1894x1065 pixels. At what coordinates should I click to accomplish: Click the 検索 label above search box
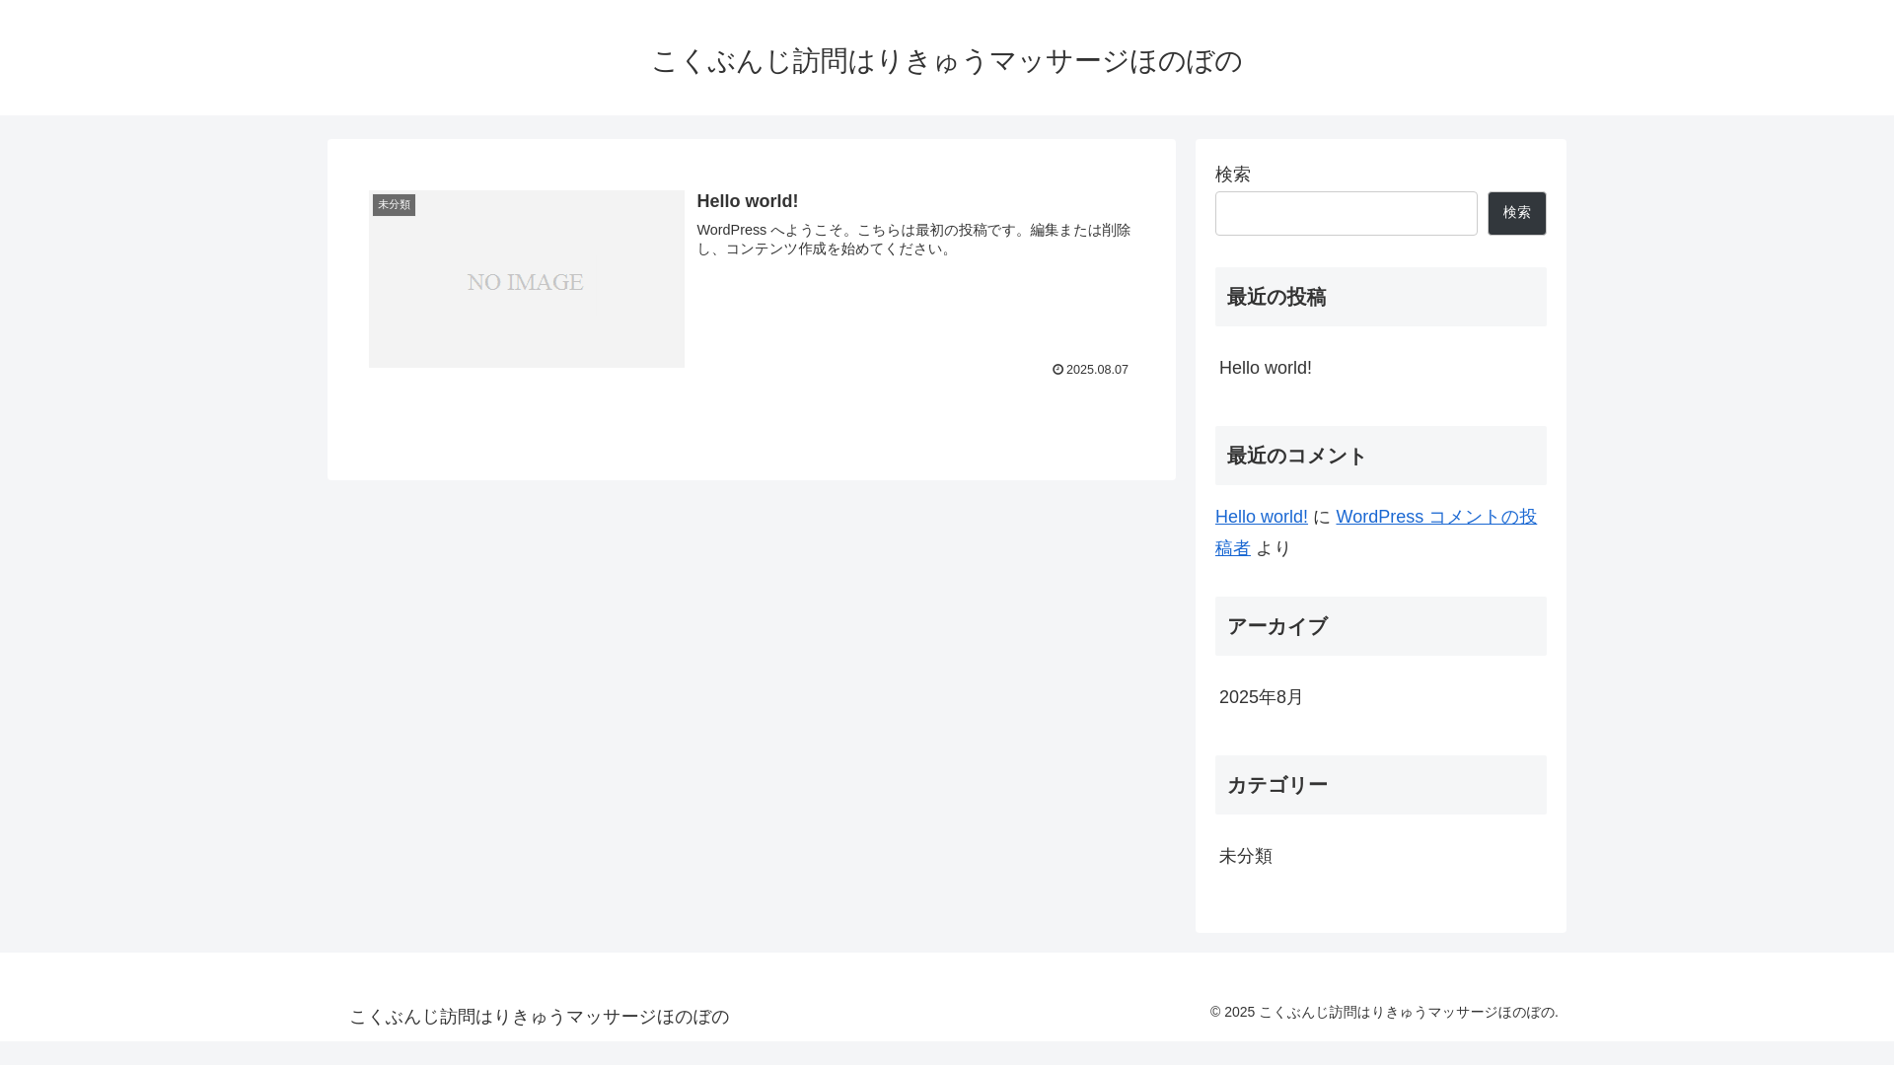[x=1233, y=175]
